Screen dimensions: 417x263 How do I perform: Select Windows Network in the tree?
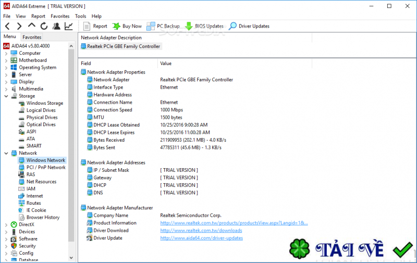tap(42, 160)
